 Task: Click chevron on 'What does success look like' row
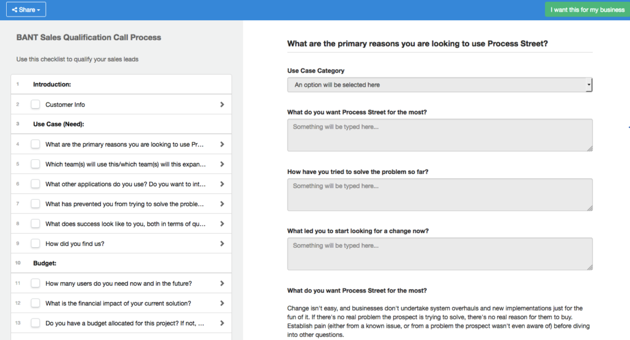point(222,223)
